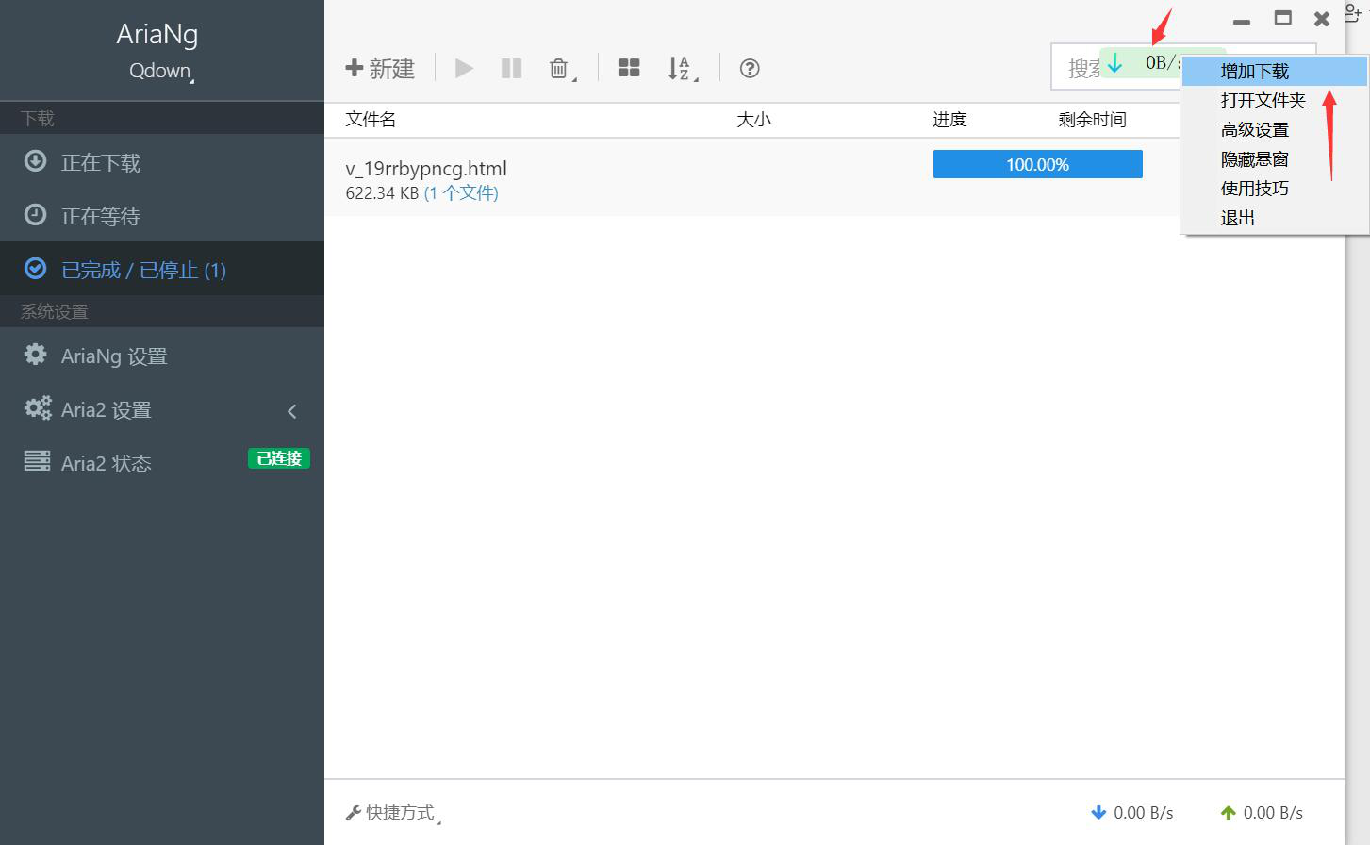Click the grid display-order view icon
The height and width of the screenshot is (845, 1370).
tap(629, 68)
